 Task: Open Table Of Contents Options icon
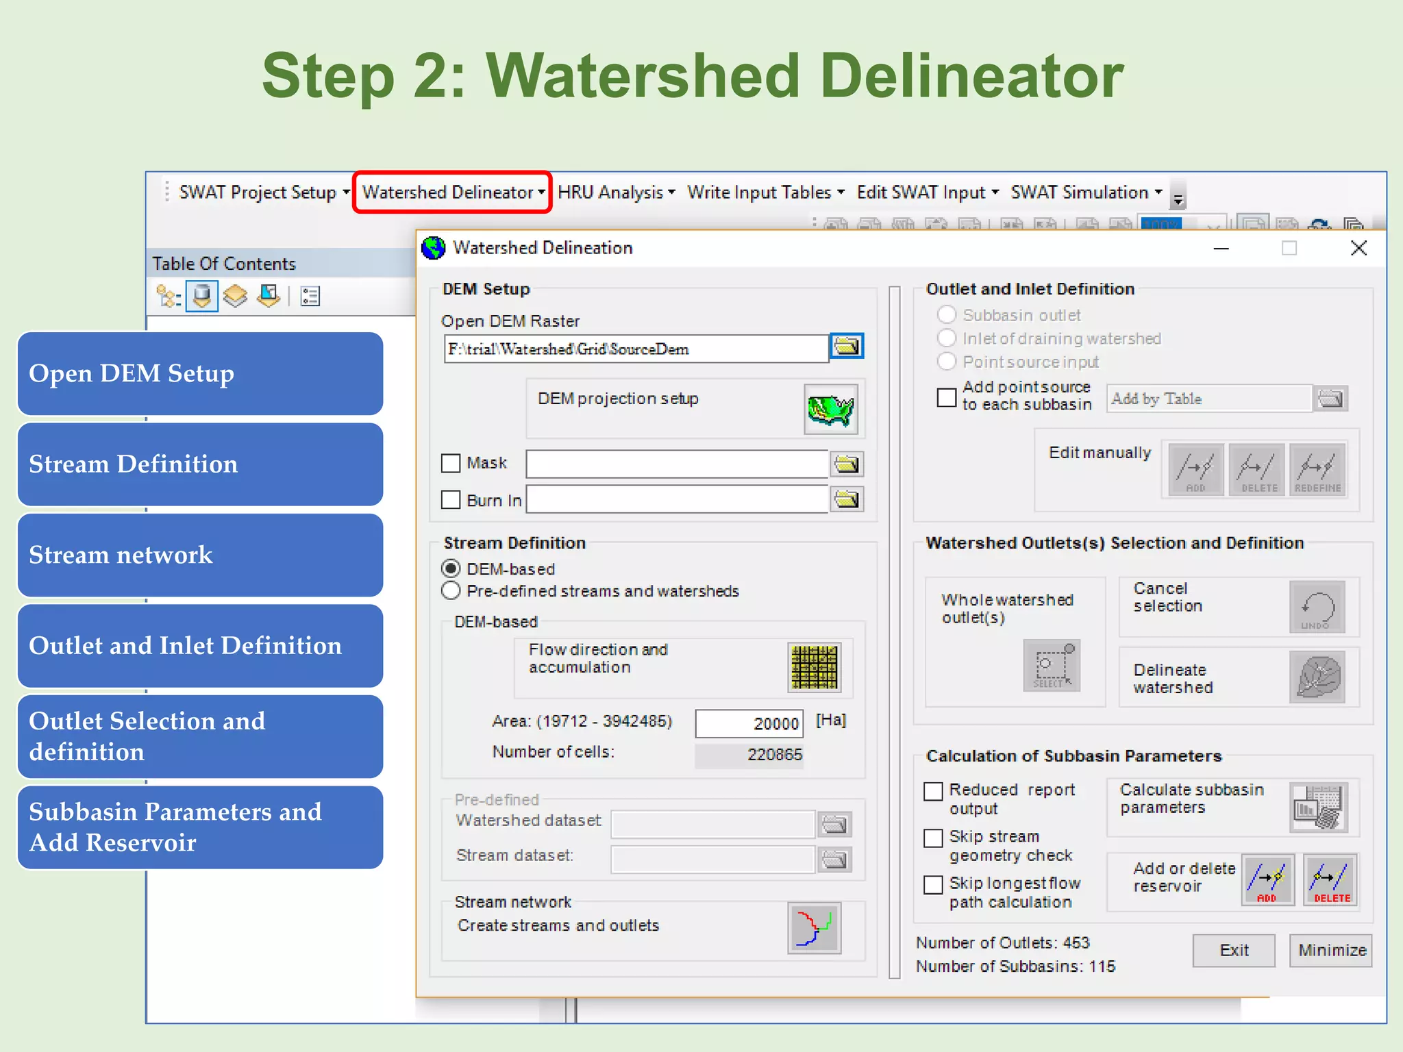310,297
